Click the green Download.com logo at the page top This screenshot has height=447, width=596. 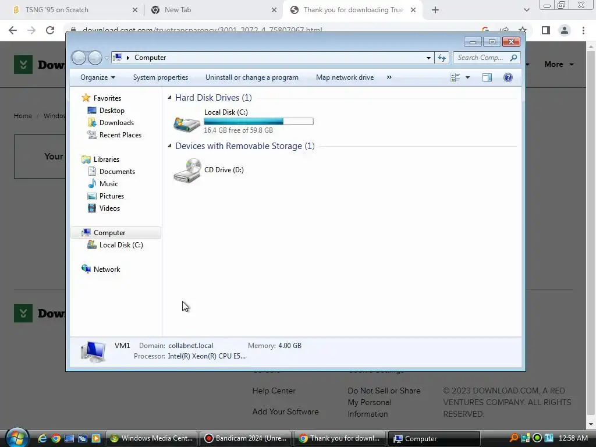[x=23, y=65]
